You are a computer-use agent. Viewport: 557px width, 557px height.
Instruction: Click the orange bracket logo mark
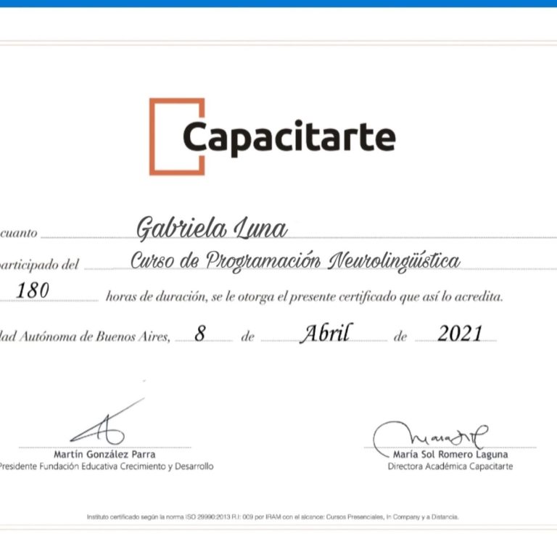tap(177, 137)
